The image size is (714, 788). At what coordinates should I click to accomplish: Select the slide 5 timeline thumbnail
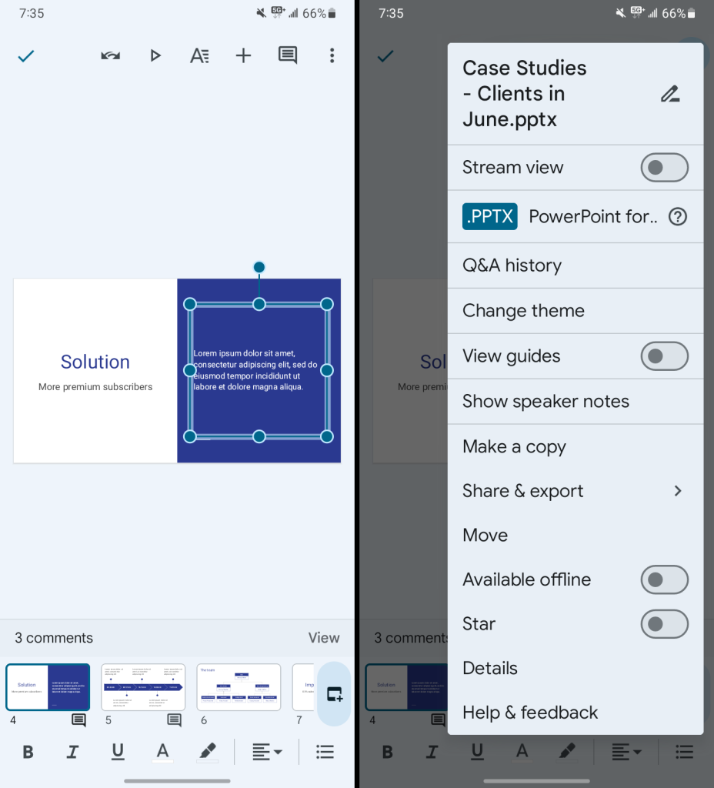143,687
